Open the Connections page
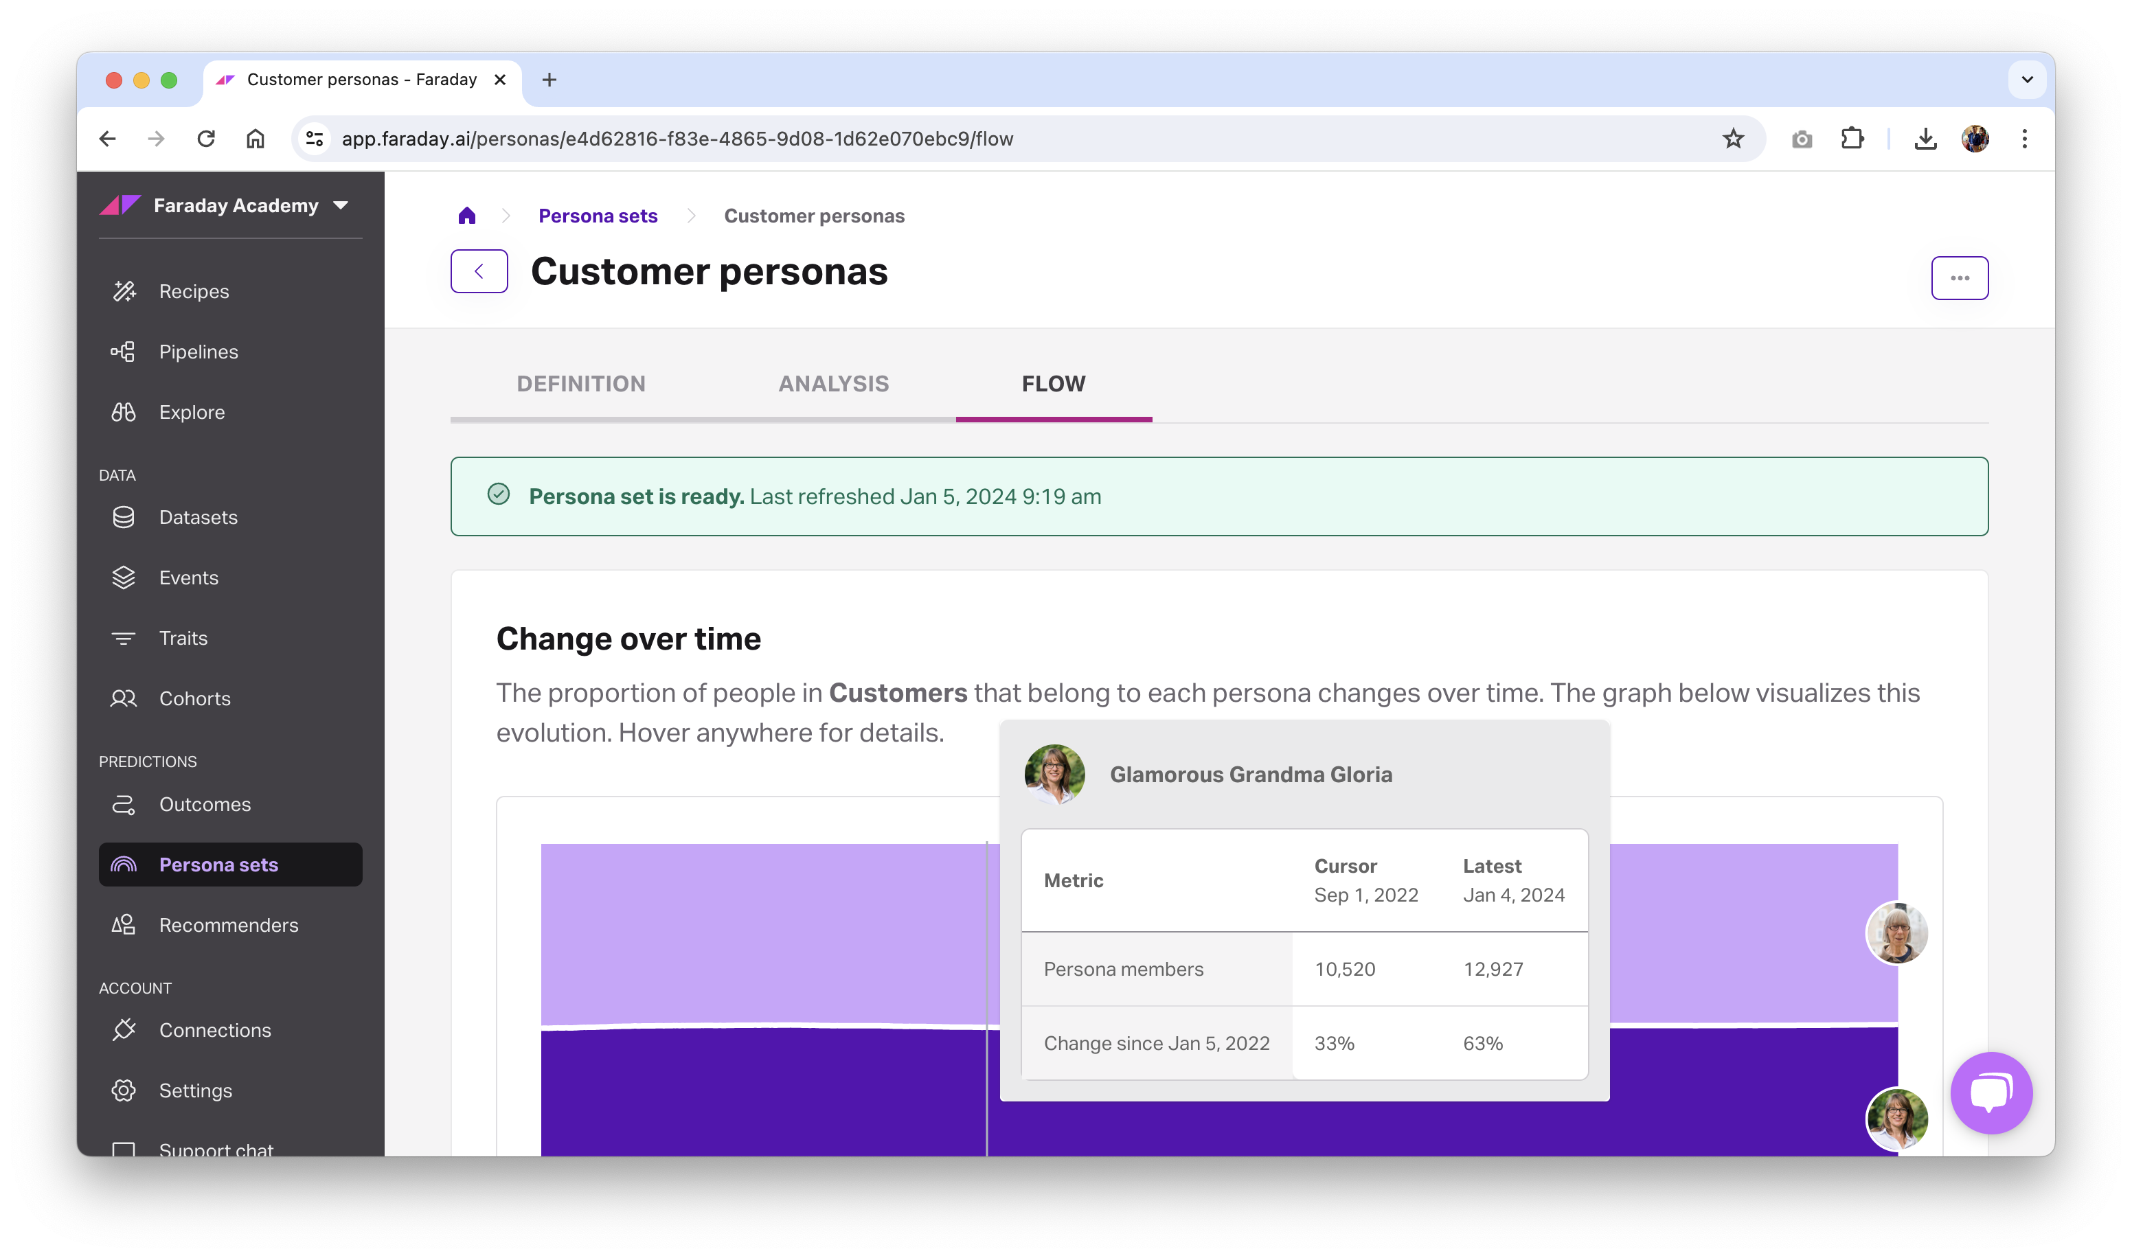Image resolution: width=2132 pixels, height=1258 pixels. pyautogui.click(x=214, y=1030)
